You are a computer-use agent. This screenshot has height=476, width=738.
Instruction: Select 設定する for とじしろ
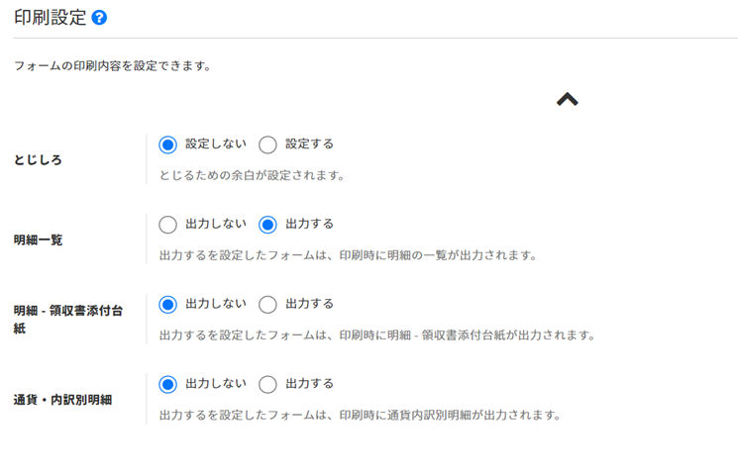pos(267,144)
